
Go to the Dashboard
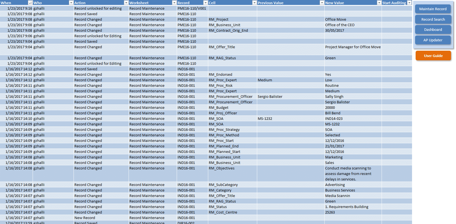pyautogui.click(x=433, y=29)
